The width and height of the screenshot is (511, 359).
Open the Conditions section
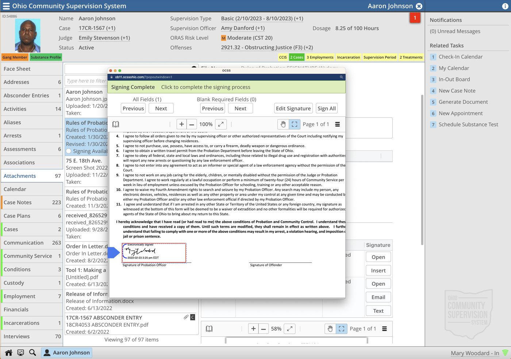tap(32, 269)
